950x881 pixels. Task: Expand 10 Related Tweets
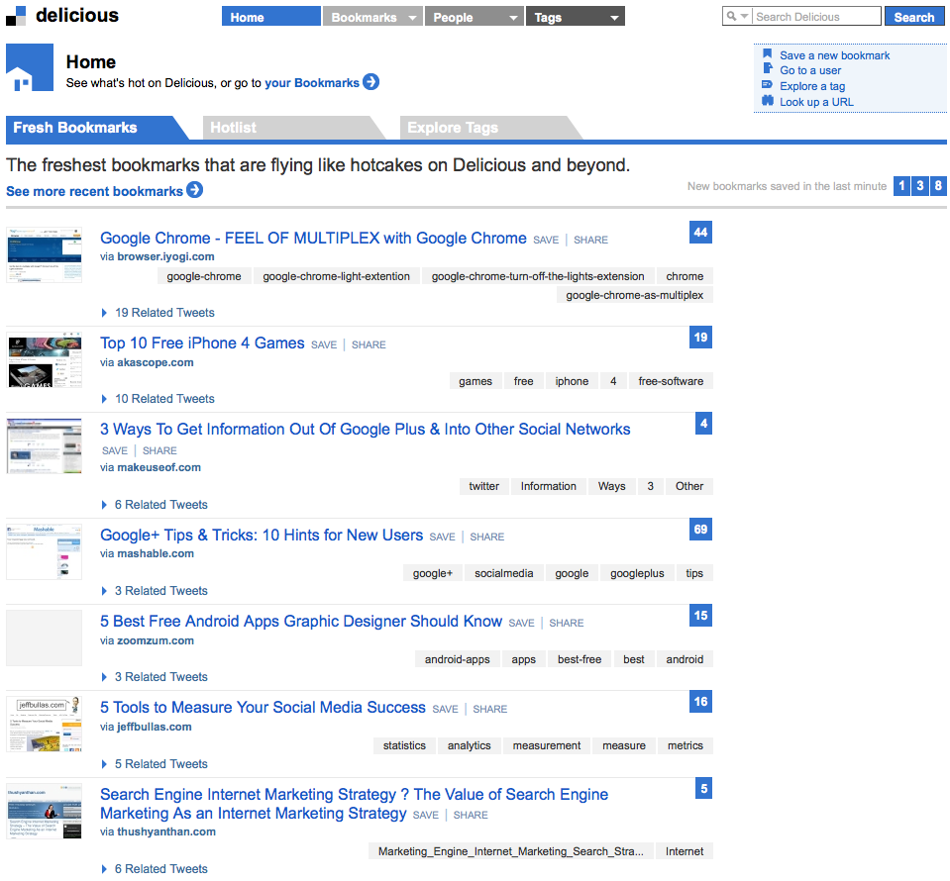coord(158,399)
